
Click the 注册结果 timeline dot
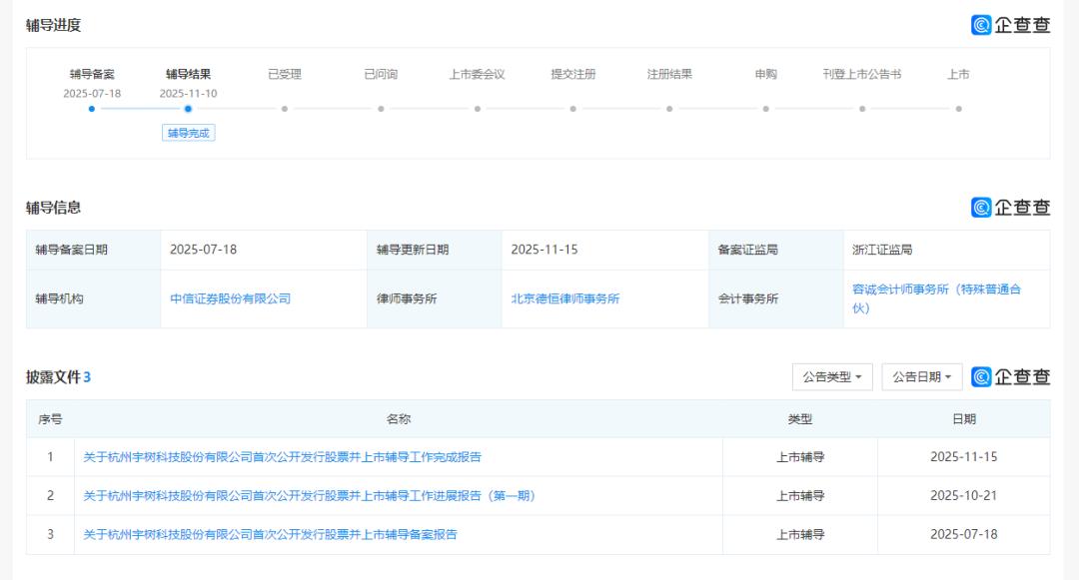tap(668, 109)
